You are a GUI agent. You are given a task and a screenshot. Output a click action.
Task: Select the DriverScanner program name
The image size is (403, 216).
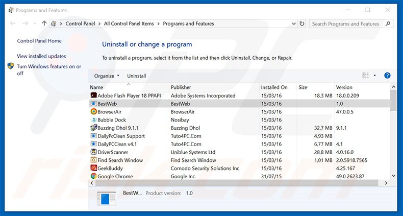tap(113, 152)
